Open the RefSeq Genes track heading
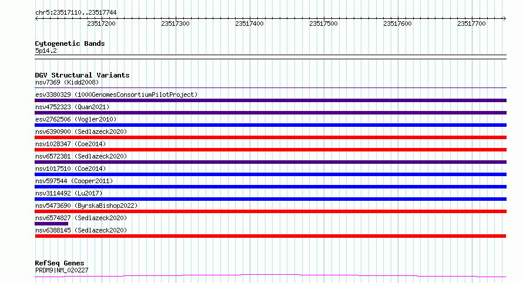Image resolution: width=523 pixels, height=283 pixels. (60, 264)
